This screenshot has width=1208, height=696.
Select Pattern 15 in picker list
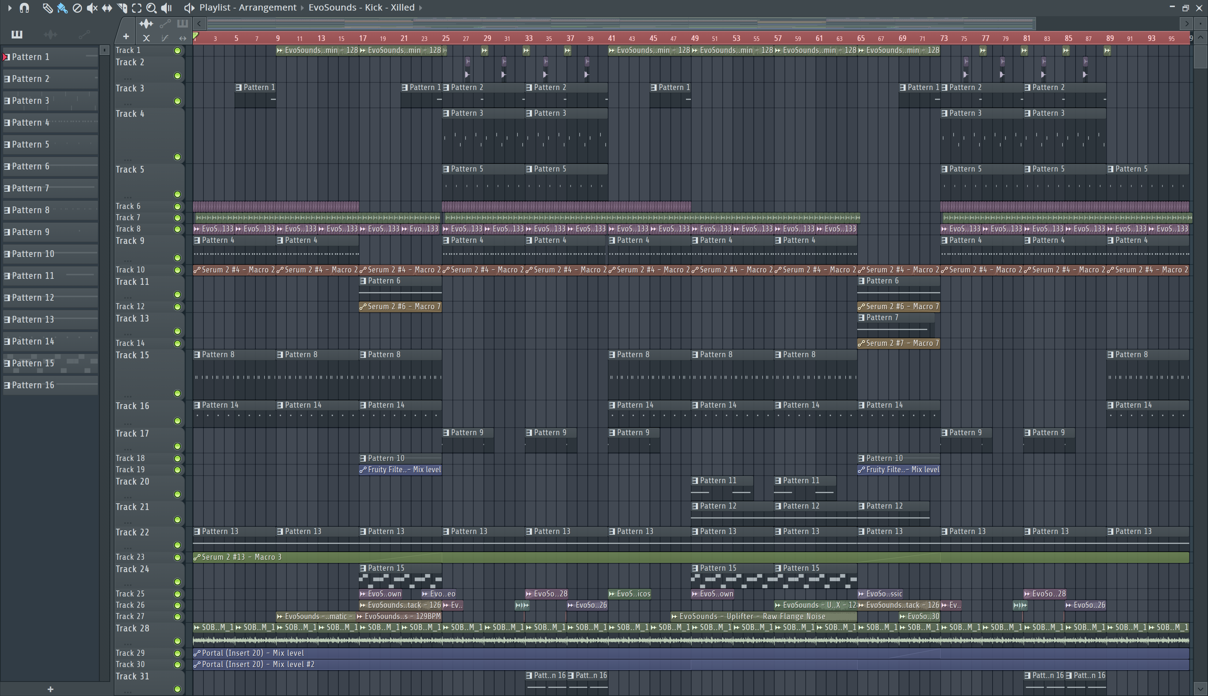click(x=50, y=363)
